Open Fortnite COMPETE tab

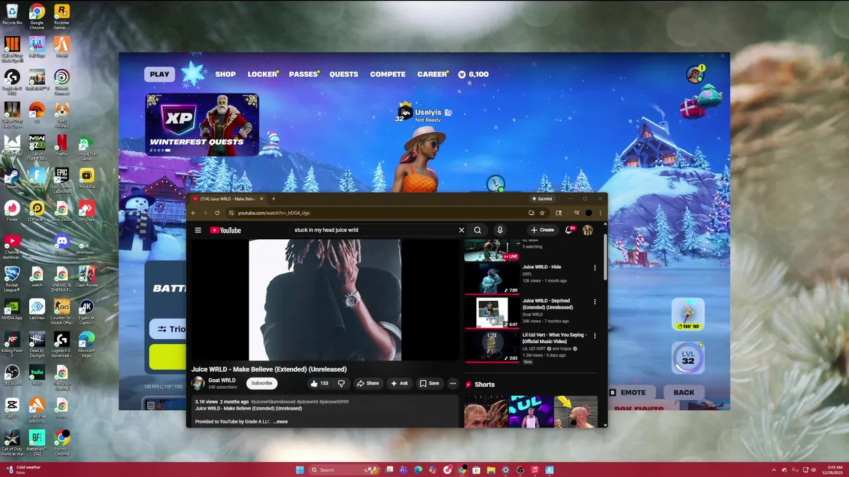[388, 74]
